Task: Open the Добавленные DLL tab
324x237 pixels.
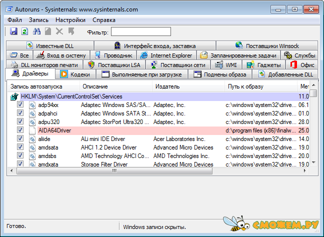Action: coord(285,74)
